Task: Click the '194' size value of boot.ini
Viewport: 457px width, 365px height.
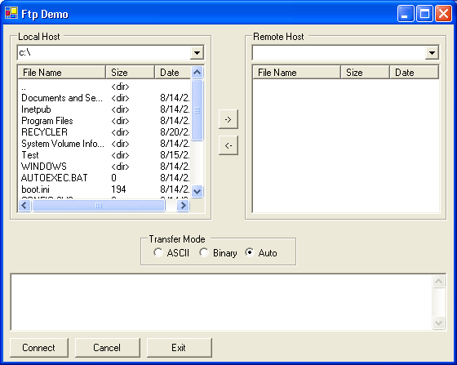Action: click(x=118, y=189)
